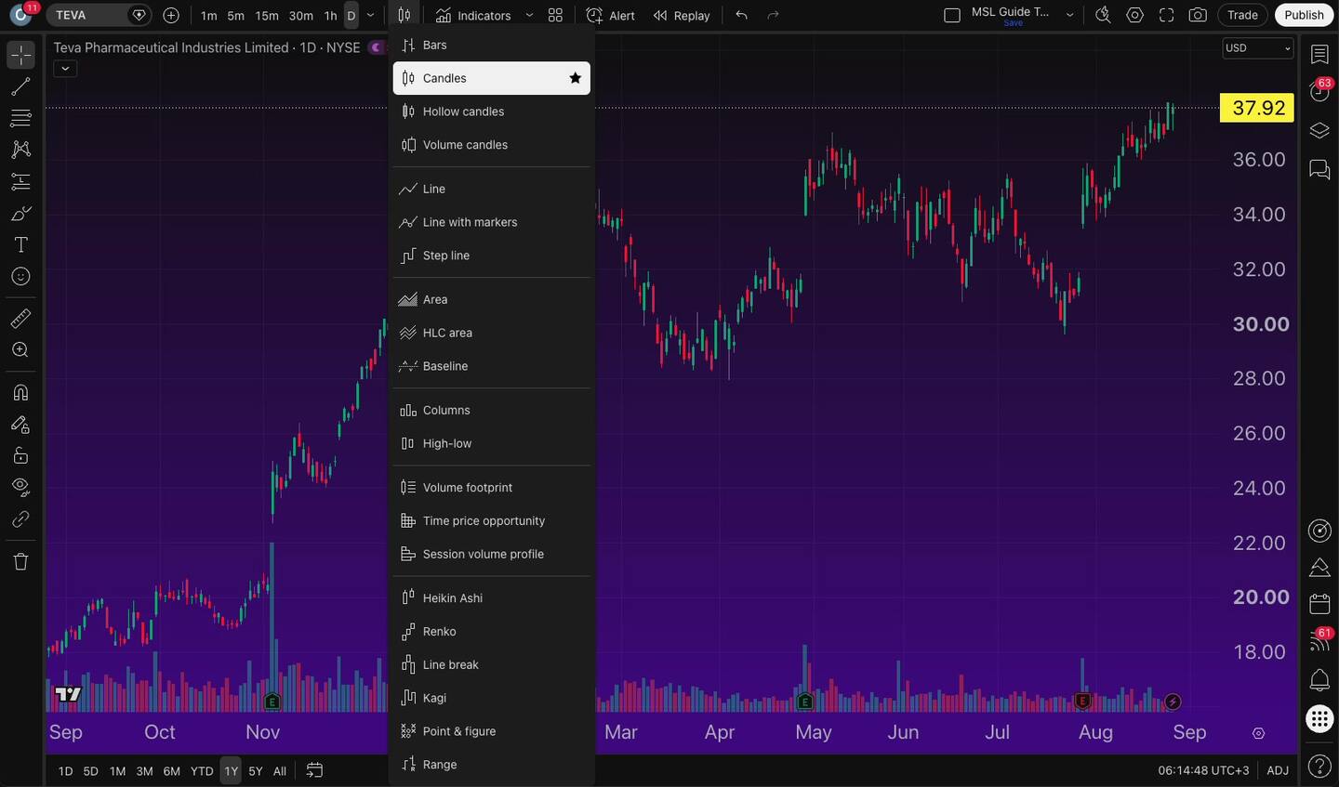Viewport: 1339px width, 787px height.
Task: Add symbol to compare with plus icon
Action: pos(171,15)
